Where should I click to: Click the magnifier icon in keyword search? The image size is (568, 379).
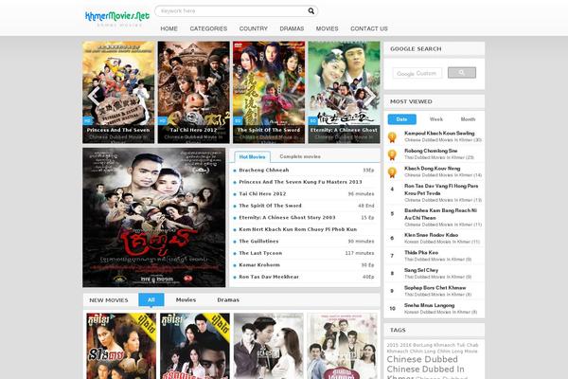[x=311, y=10]
